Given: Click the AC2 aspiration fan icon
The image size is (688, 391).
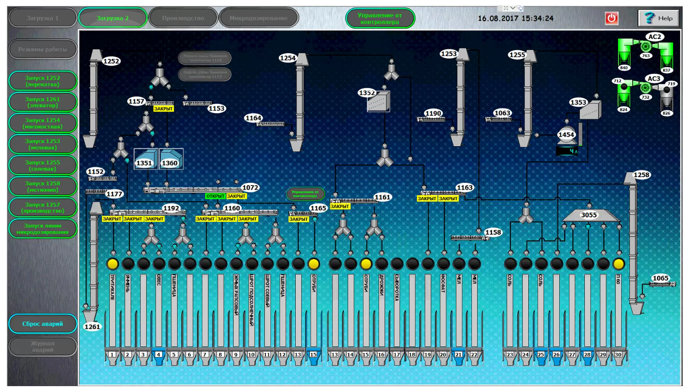Looking at the screenshot, I should (645, 46).
